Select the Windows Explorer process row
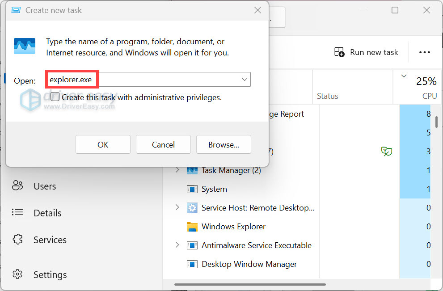 (297, 227)
